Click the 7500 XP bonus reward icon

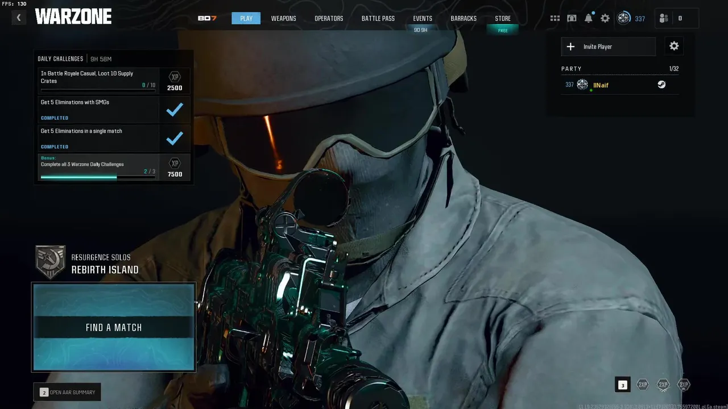(x=175, y=163)
